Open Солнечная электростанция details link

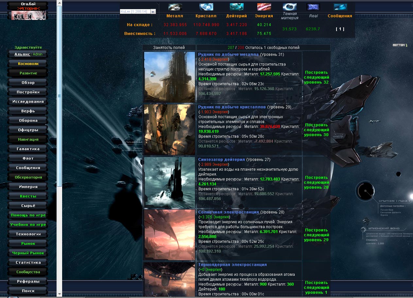click(228, 212)
